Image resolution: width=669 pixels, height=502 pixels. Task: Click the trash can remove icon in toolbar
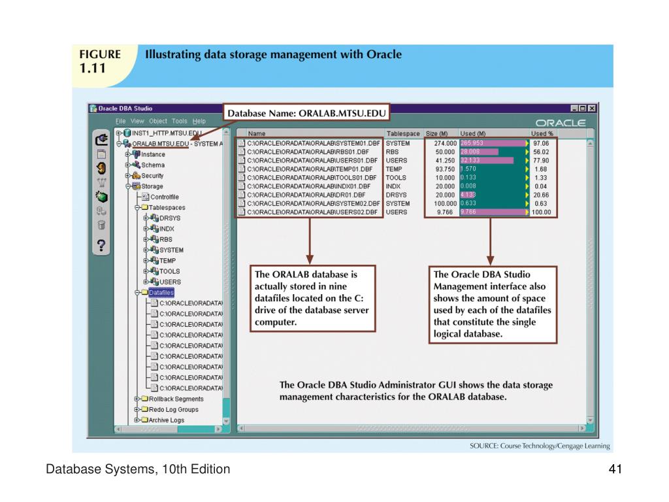pos(101,225)
